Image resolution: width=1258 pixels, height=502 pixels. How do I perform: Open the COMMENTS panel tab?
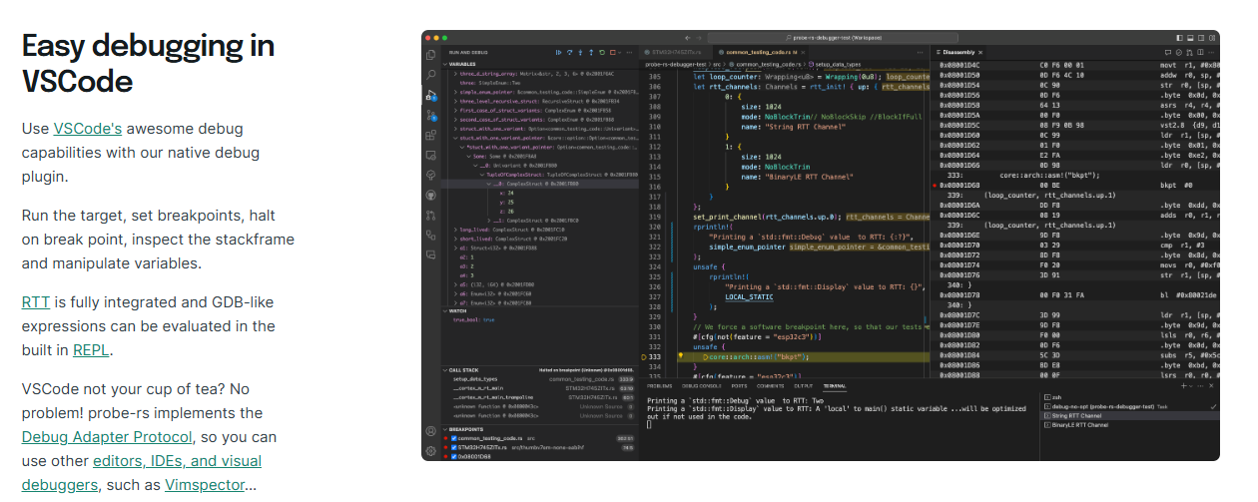pos(770,386)
